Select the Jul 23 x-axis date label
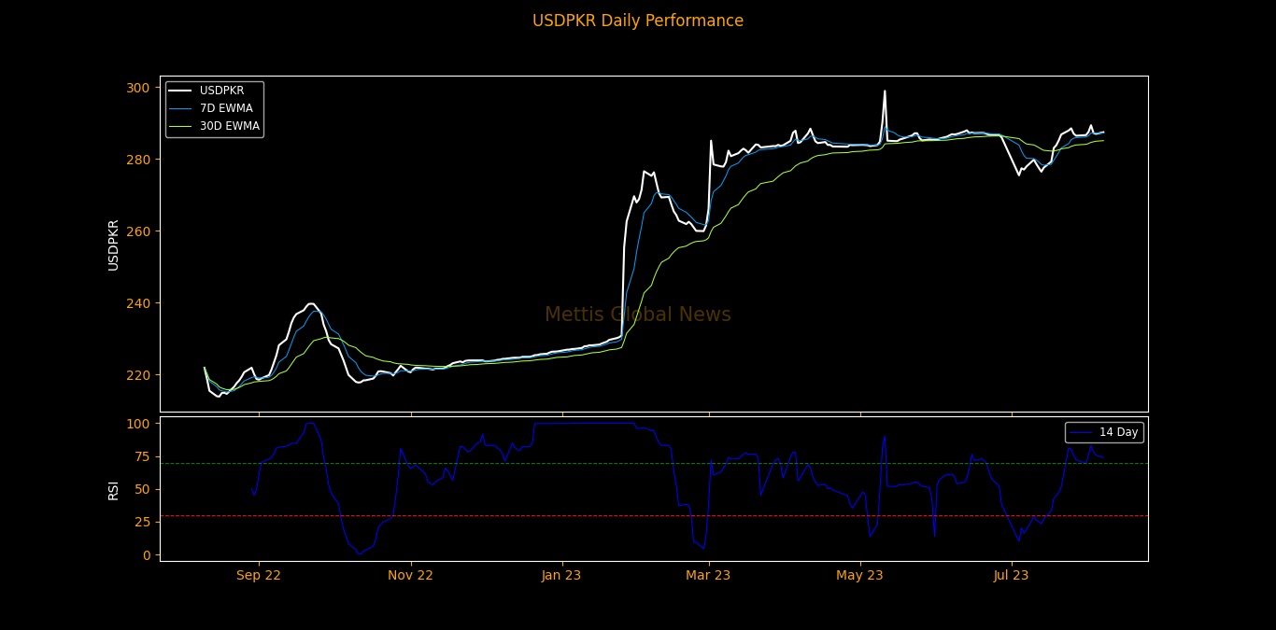The width and height of the screenshot is (1276, 630). [1011, 576]
